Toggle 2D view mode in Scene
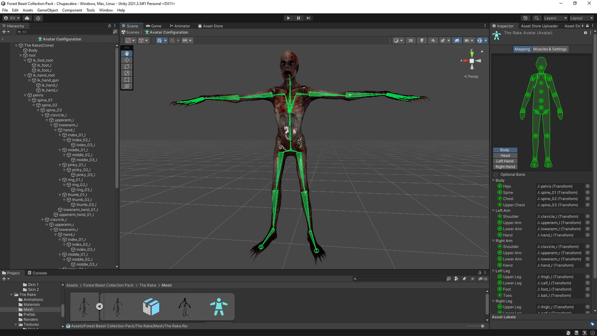This screenshot has height=336, width=597. coord(410,40)
